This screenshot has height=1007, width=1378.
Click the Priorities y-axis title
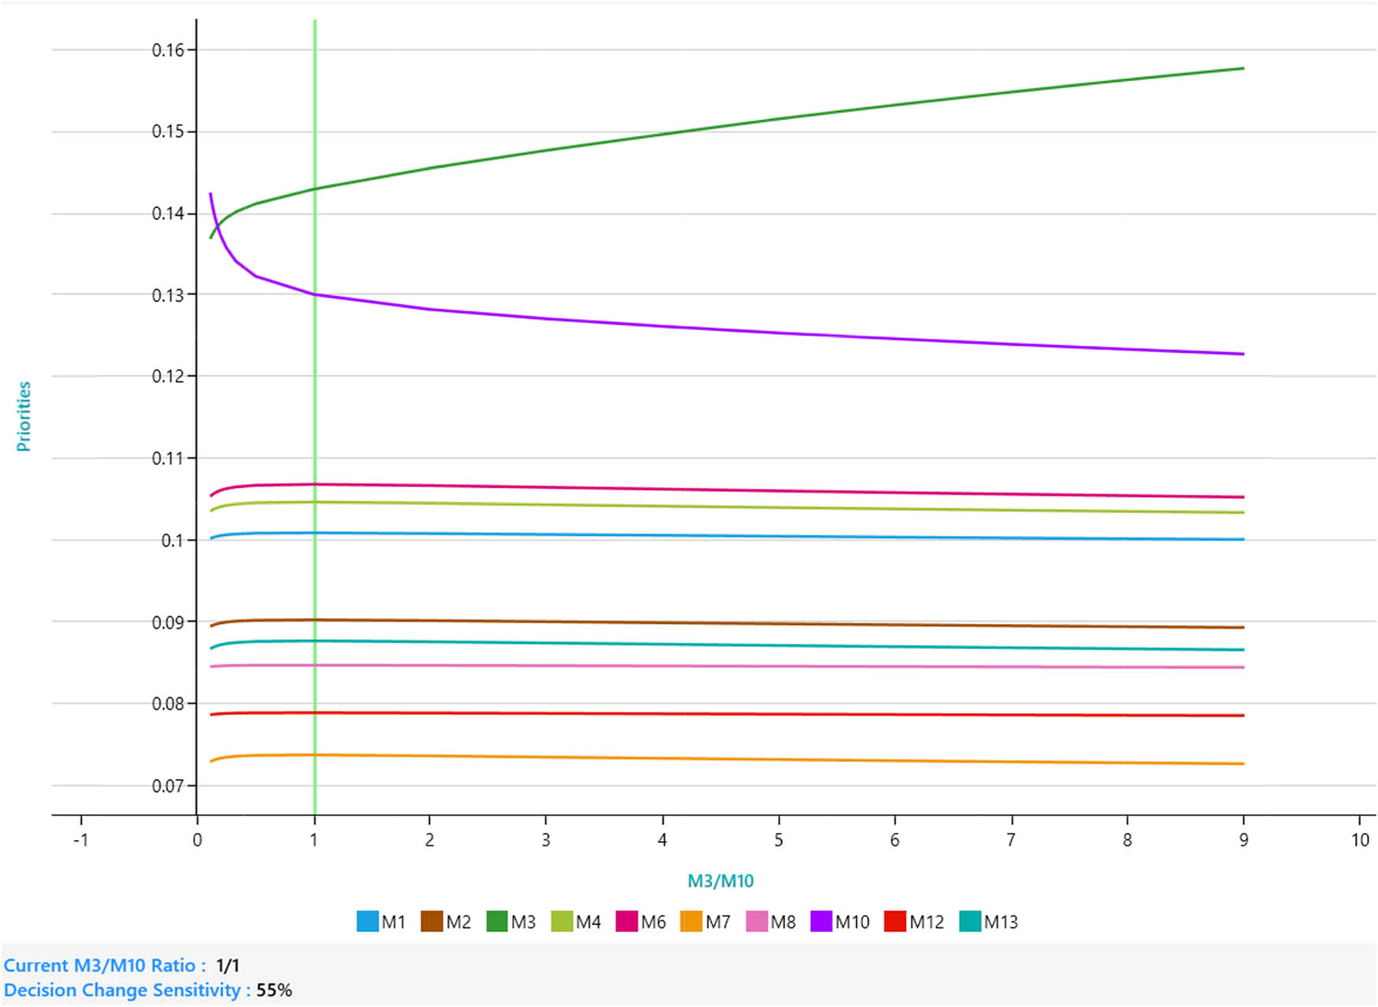point(24,416)
